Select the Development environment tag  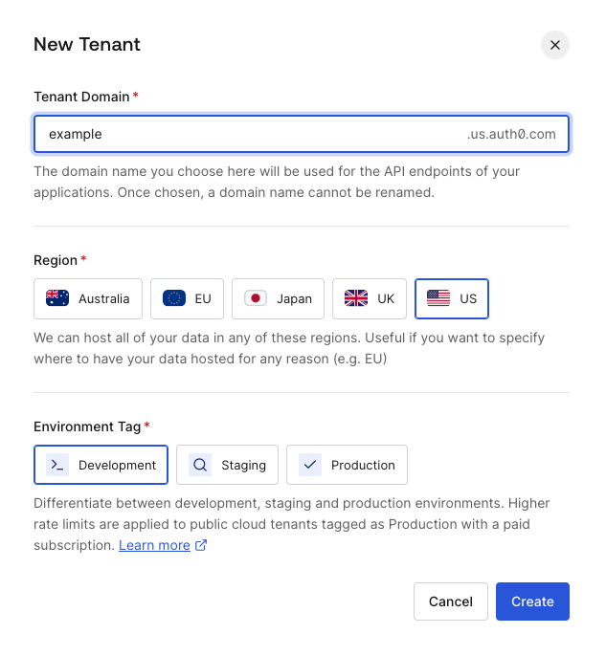point(101,465)
